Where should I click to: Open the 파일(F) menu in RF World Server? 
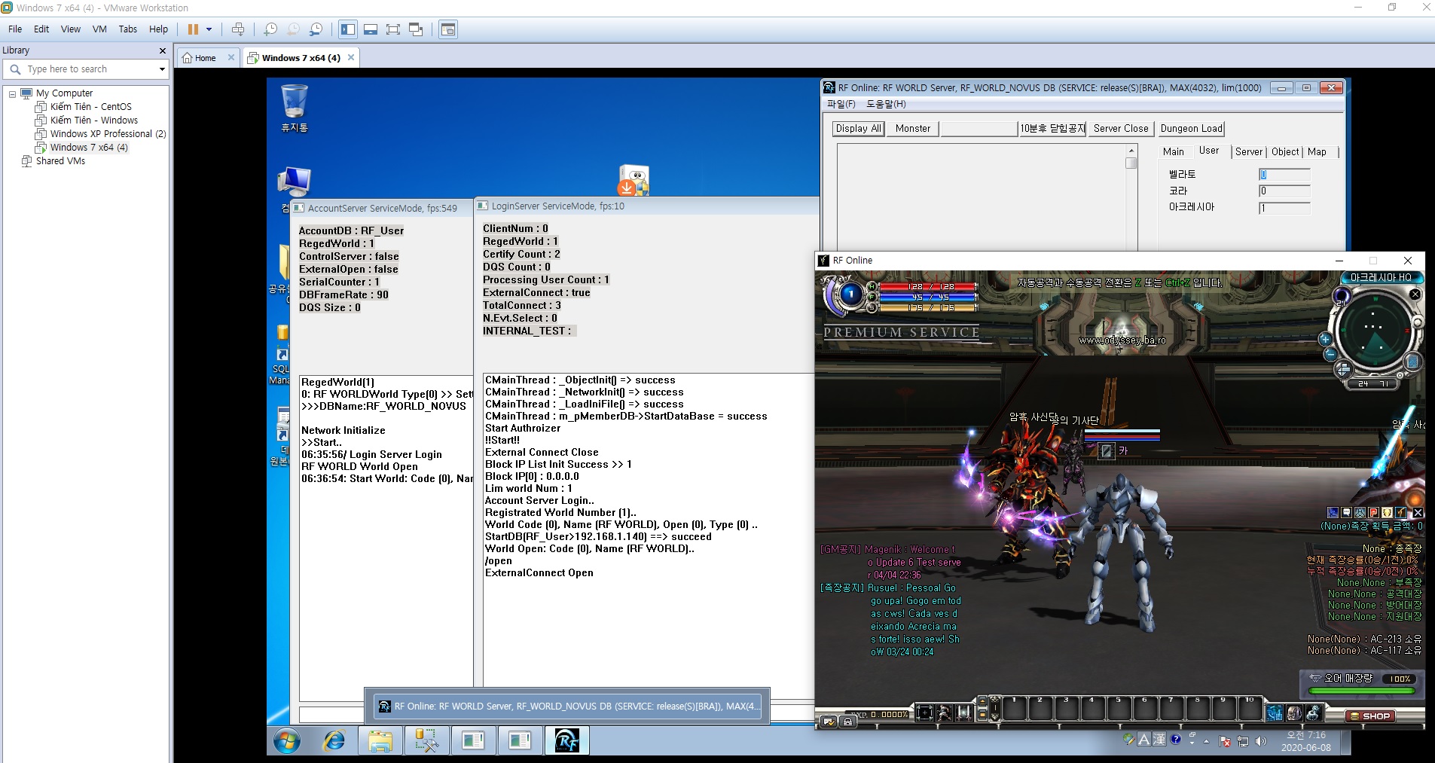pos(841,104)
